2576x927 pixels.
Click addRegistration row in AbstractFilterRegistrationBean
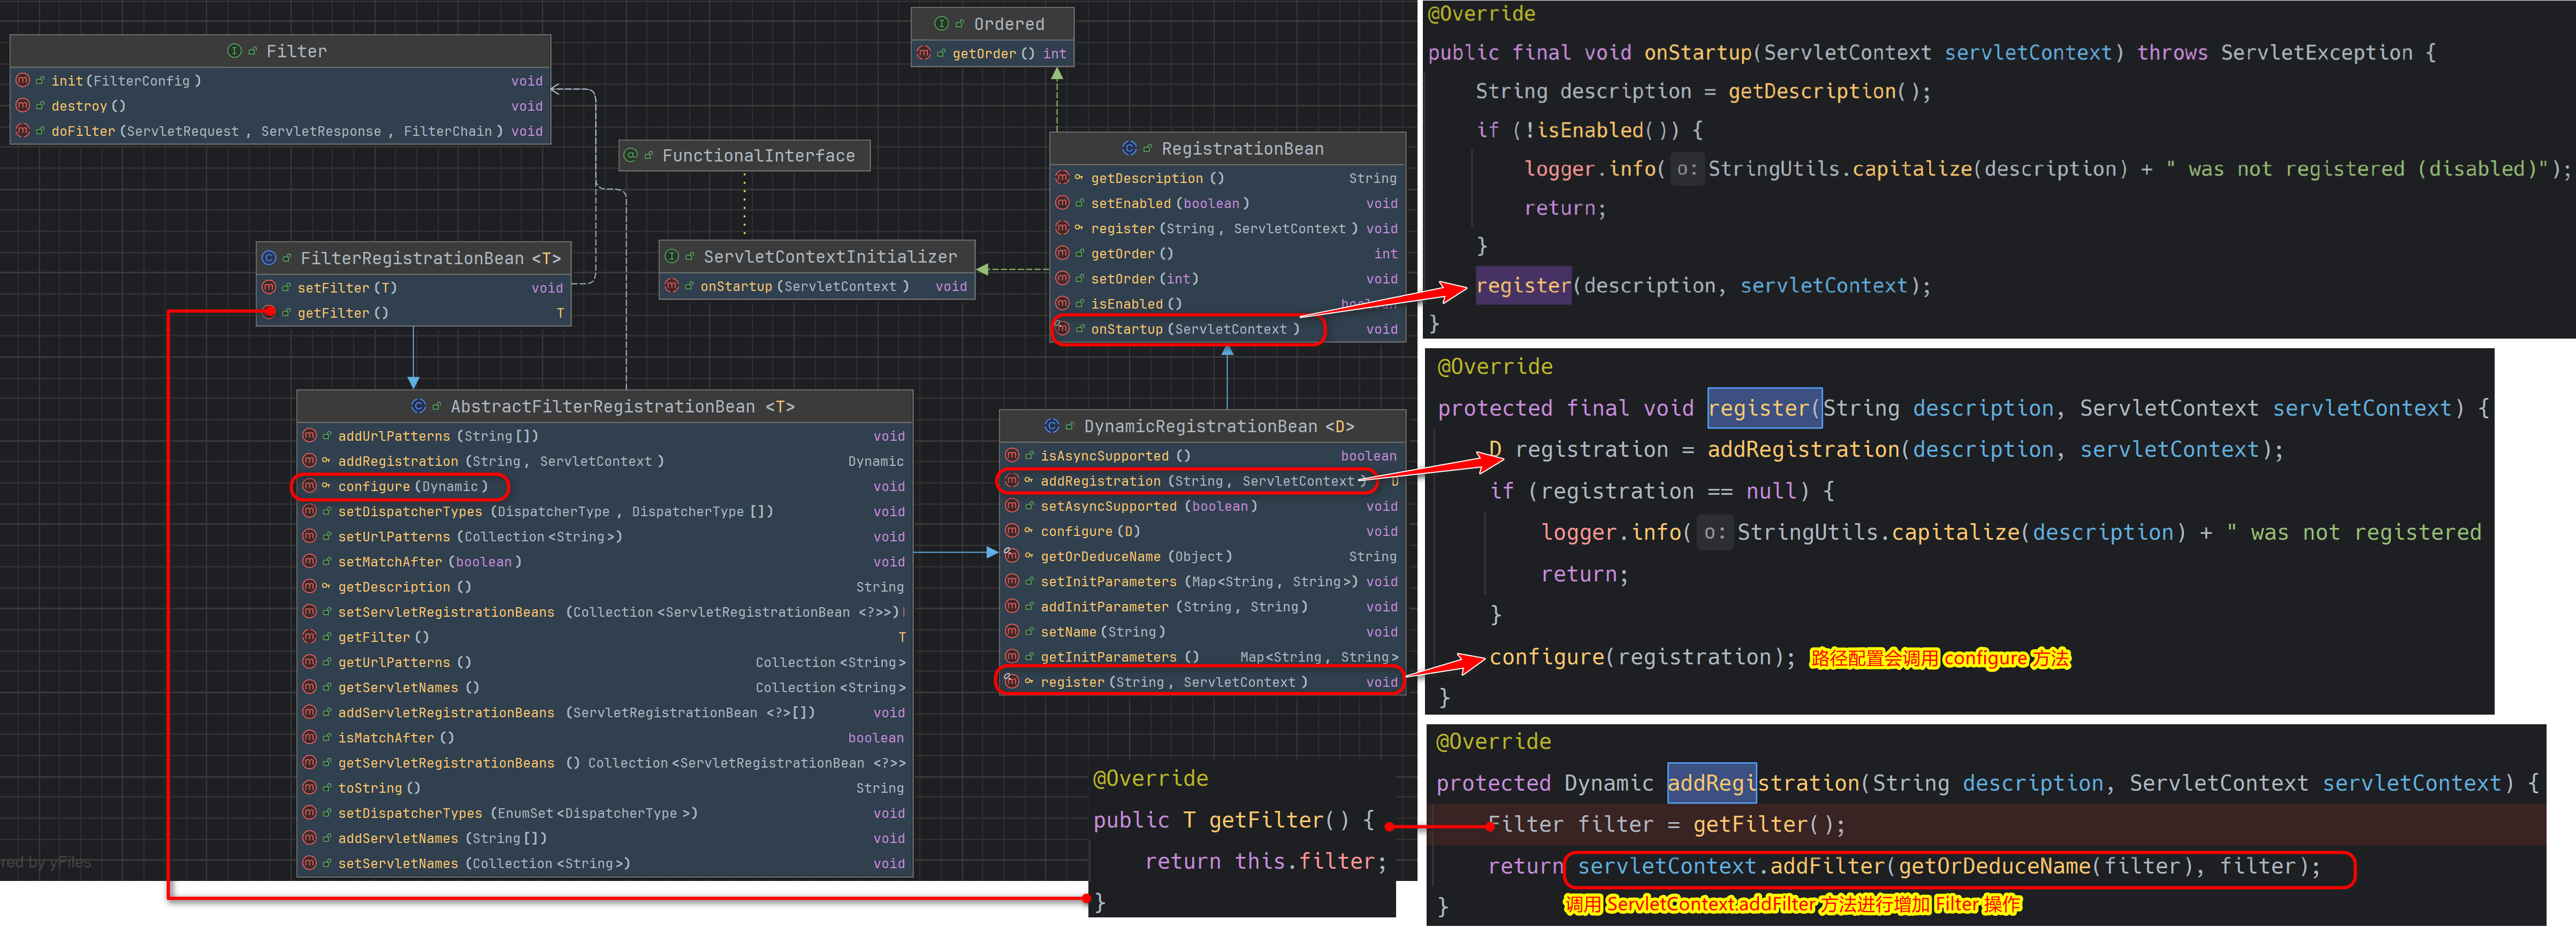(x=605, y=461)
